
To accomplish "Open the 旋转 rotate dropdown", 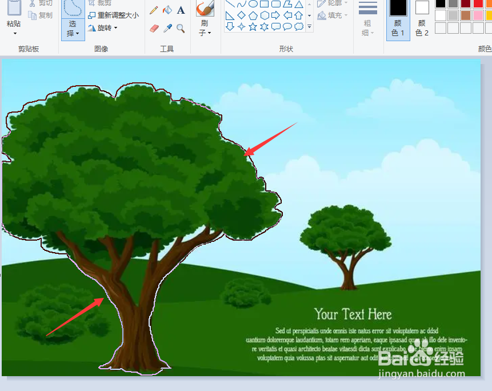I will click(116, 28).
